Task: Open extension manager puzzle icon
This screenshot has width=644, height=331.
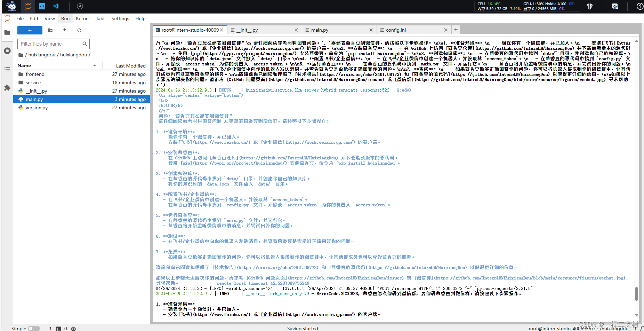Action: [x=7, y=88]
